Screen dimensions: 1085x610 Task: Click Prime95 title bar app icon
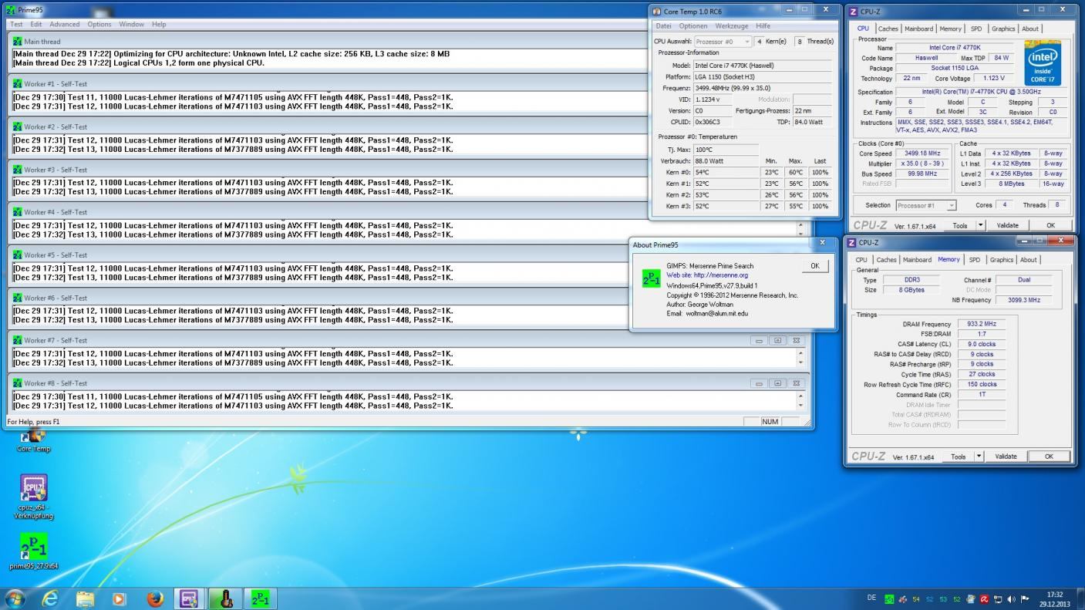[11, 10]
